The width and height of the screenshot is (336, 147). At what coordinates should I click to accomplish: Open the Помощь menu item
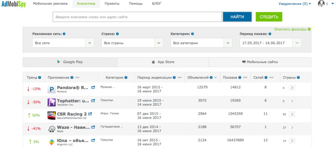pos(136,4)
